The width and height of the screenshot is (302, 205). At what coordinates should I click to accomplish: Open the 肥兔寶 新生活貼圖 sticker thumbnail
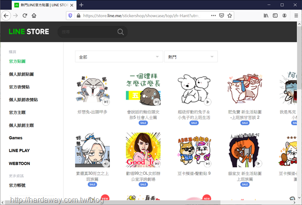coord(245,89)
